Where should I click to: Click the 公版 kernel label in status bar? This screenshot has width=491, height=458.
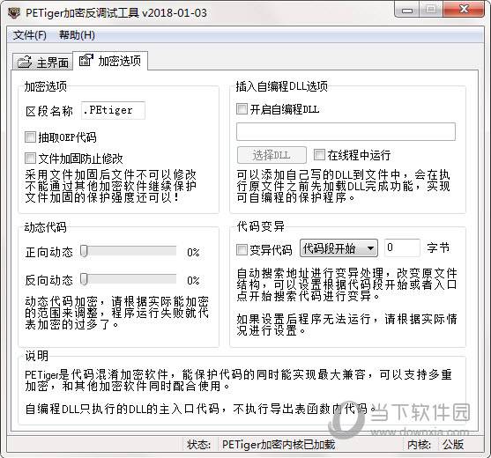[x=453, y=445]
